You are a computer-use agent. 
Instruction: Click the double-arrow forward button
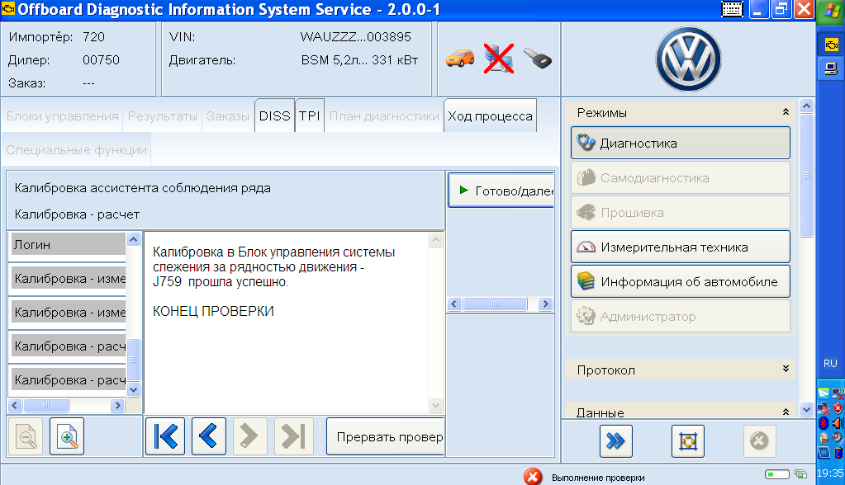(615, 441)
